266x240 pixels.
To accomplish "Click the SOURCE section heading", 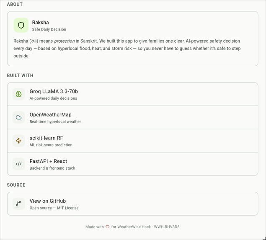I will pyautogui.click(x=16, y=185).
